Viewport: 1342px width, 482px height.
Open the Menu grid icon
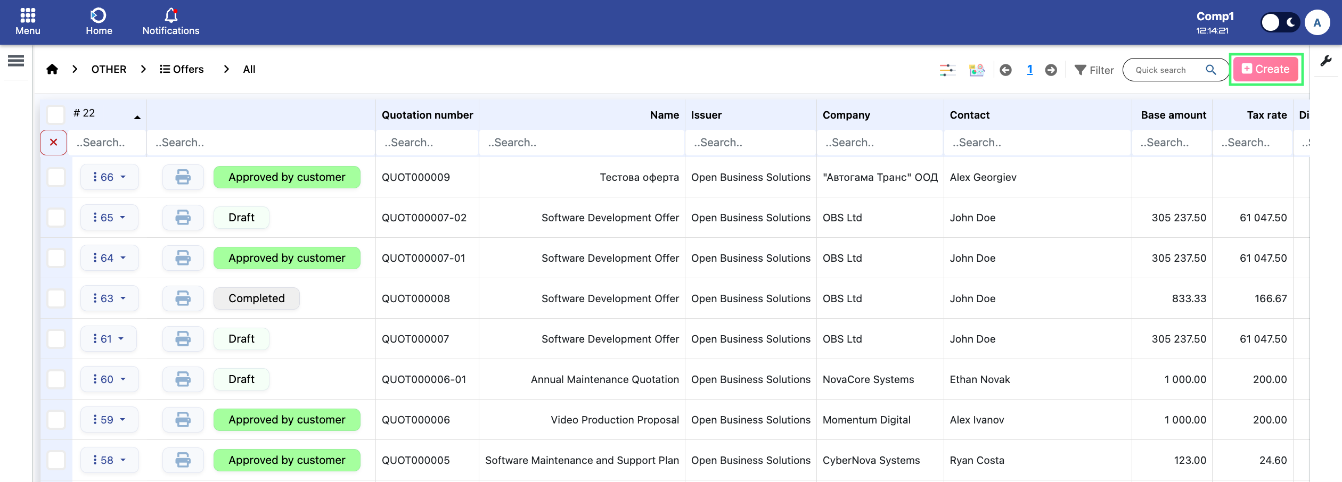coord(28,22)
